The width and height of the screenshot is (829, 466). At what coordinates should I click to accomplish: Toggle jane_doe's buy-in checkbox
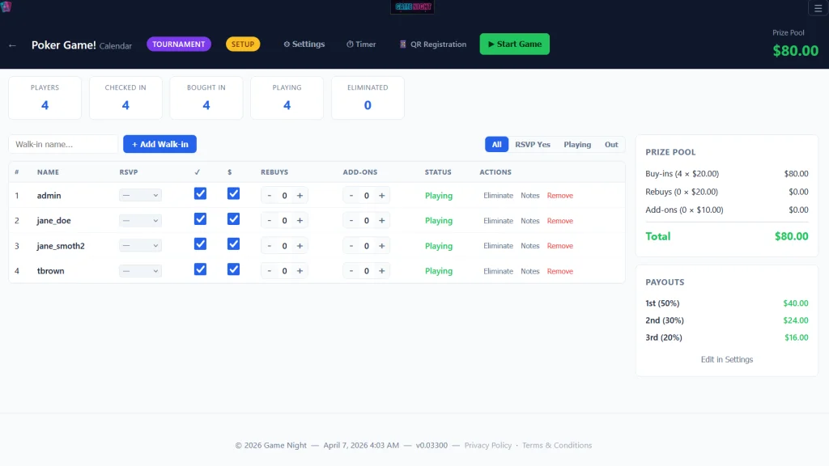233,218
